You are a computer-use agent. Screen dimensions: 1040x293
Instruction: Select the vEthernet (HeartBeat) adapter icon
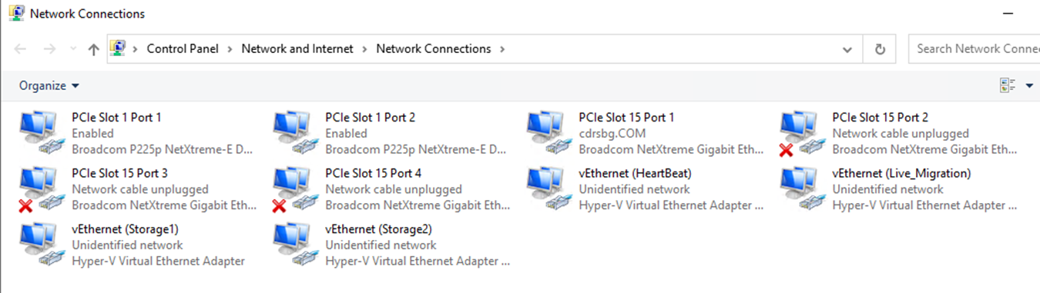[547, 189]
